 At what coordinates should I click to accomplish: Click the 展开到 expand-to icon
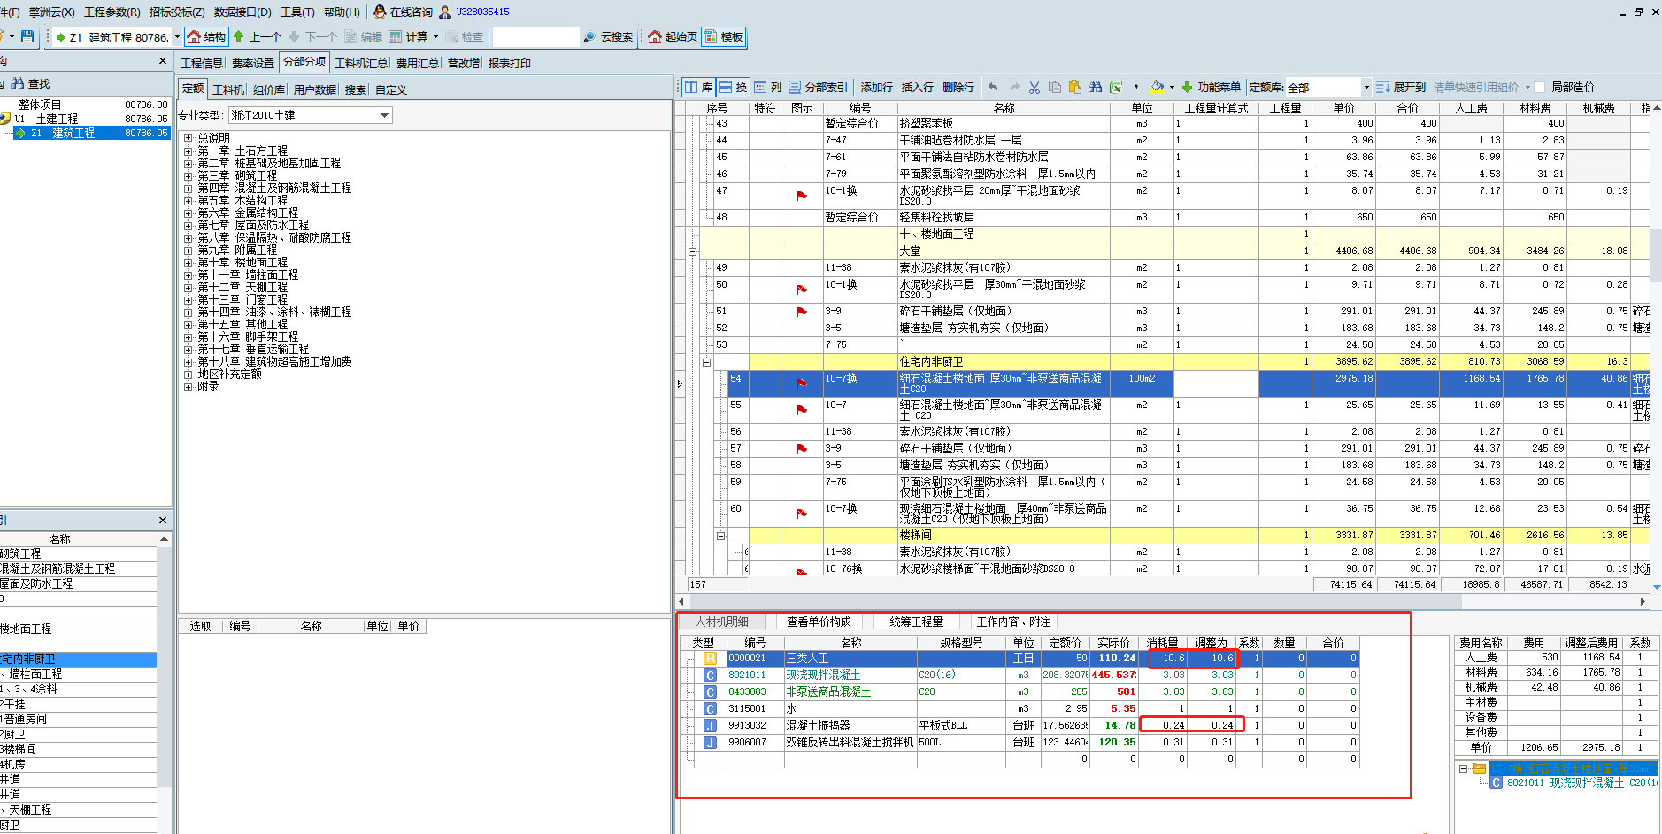coord(1382,87)
